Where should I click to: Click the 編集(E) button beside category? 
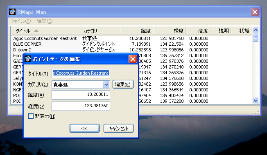click(123, 84)
